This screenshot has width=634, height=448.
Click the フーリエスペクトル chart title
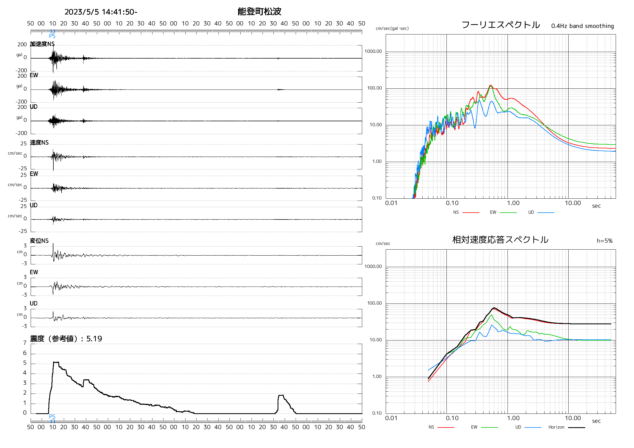pos(501,25)
